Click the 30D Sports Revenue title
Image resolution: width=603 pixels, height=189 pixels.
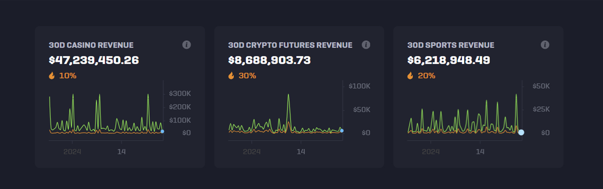pos(451,45)
